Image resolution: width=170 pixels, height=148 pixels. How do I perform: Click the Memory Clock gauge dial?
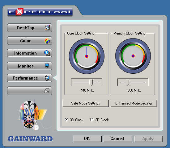(133, 56)
